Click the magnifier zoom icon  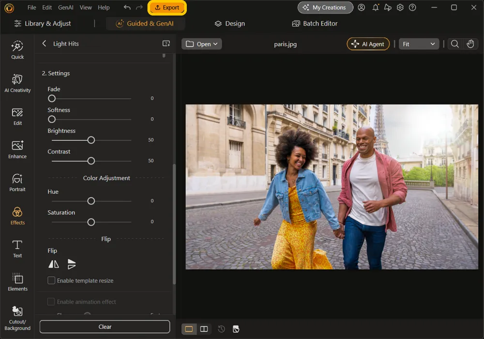click(454, 44)
